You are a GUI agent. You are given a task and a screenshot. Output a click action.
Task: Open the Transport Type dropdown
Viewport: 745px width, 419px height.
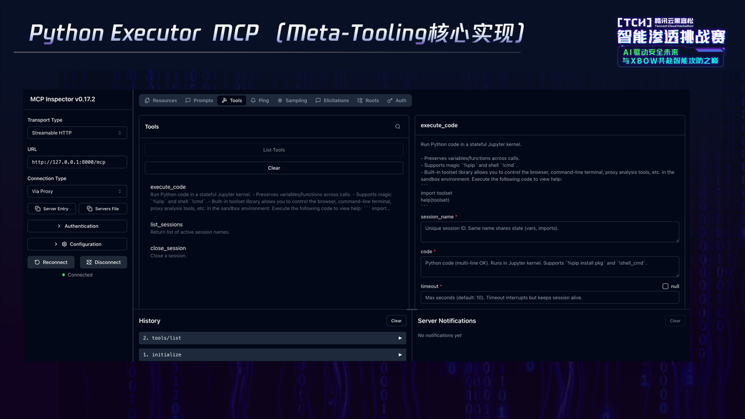(77, 133)
